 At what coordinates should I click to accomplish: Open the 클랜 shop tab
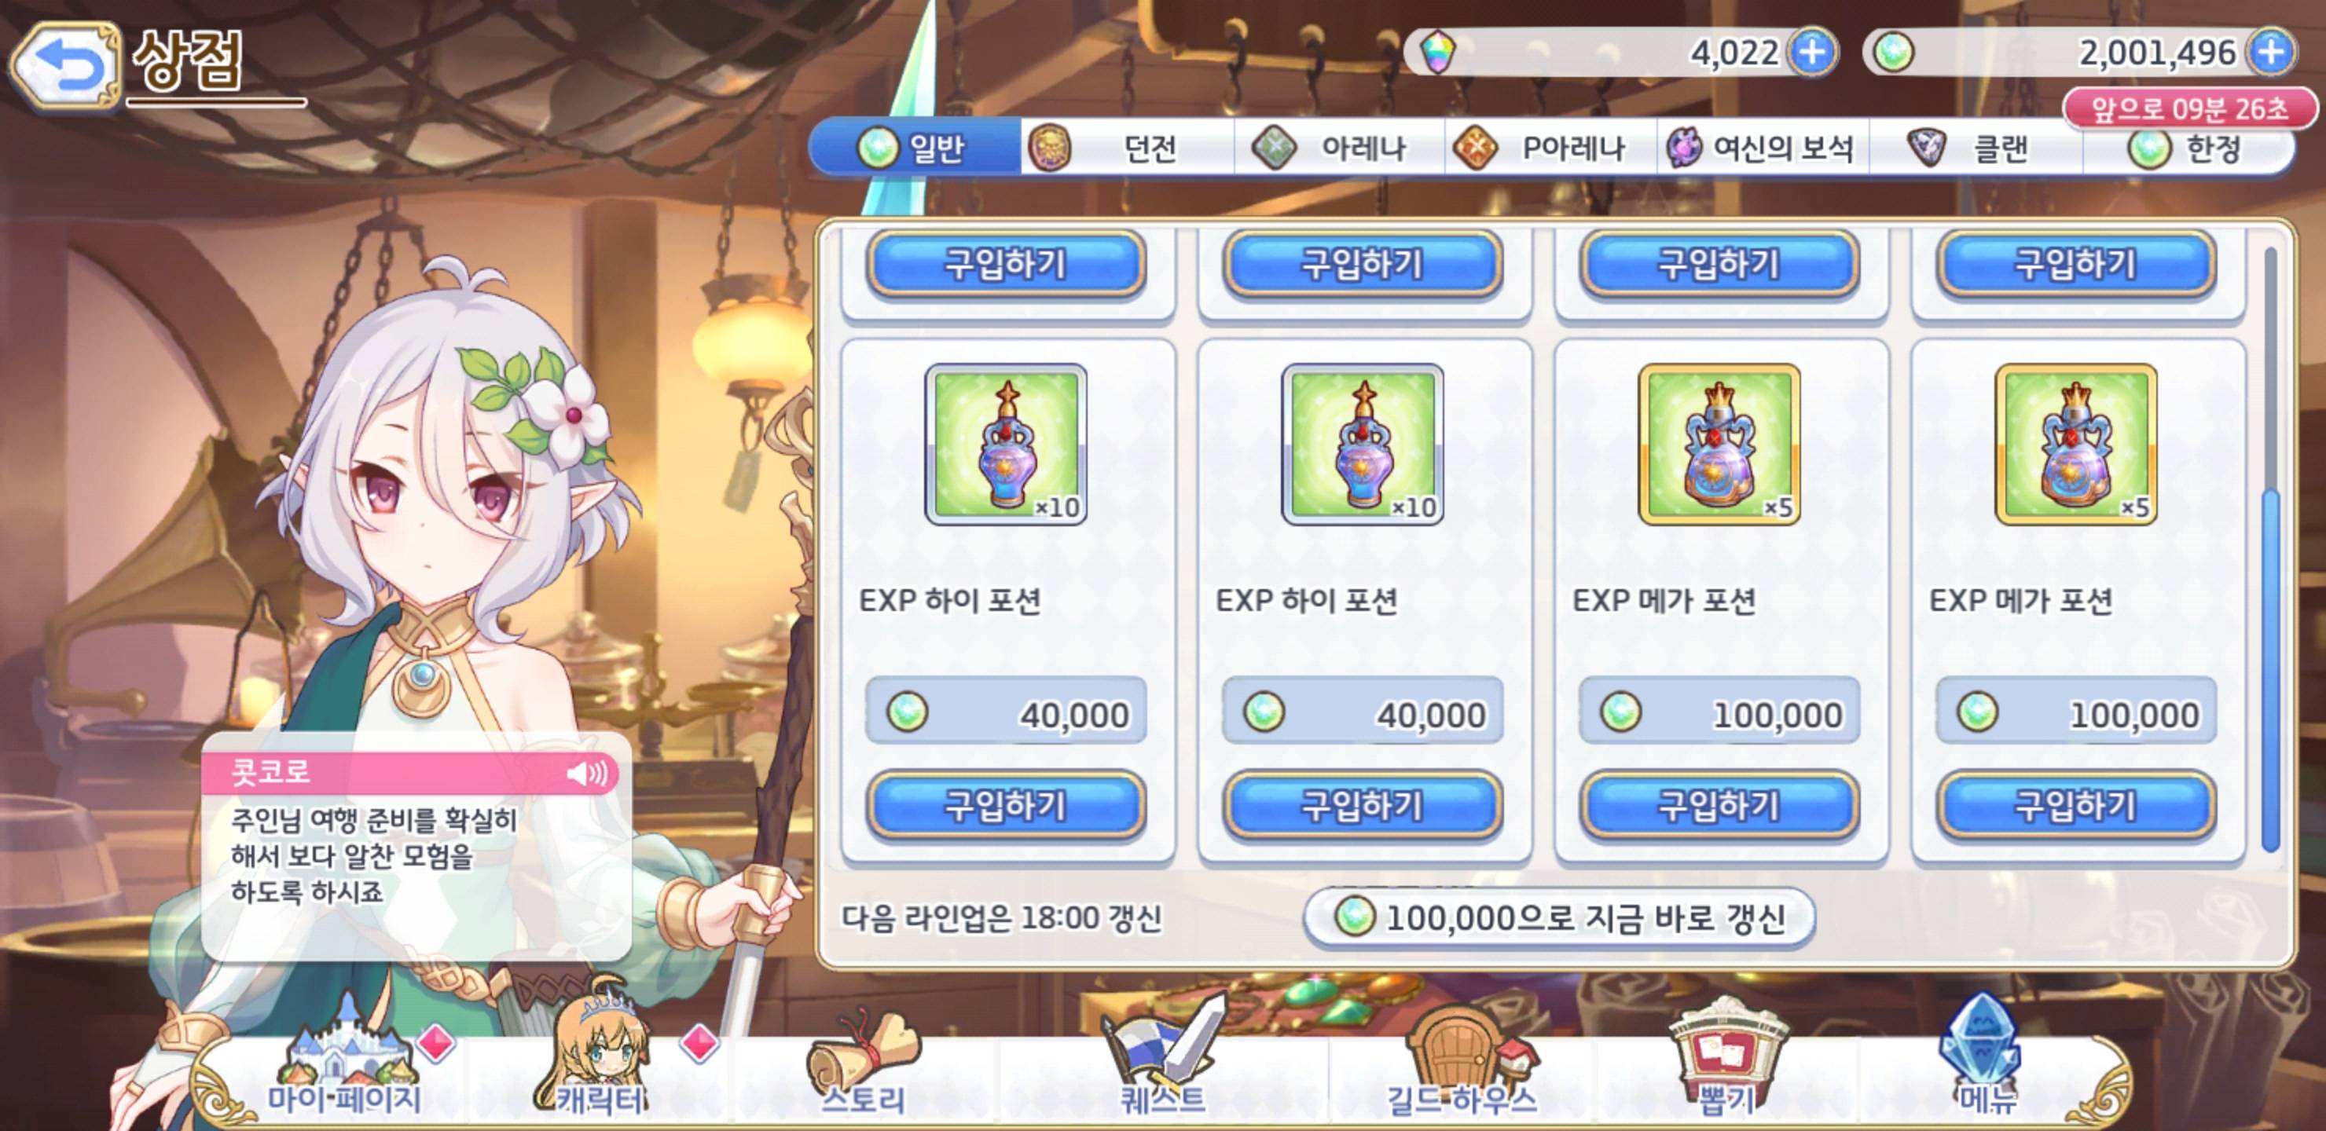click(1976, 147)
